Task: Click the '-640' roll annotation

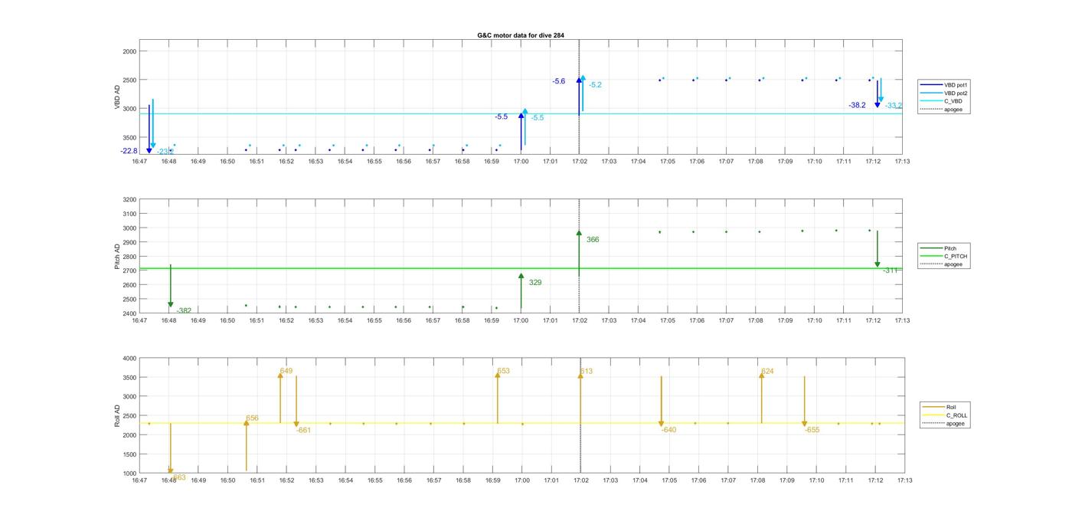Action: point(668,430)
